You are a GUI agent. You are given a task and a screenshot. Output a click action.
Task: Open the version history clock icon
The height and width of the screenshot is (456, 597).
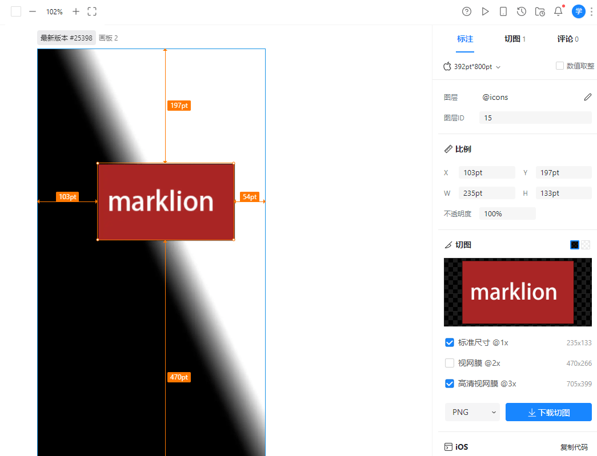tap(522, 12)
